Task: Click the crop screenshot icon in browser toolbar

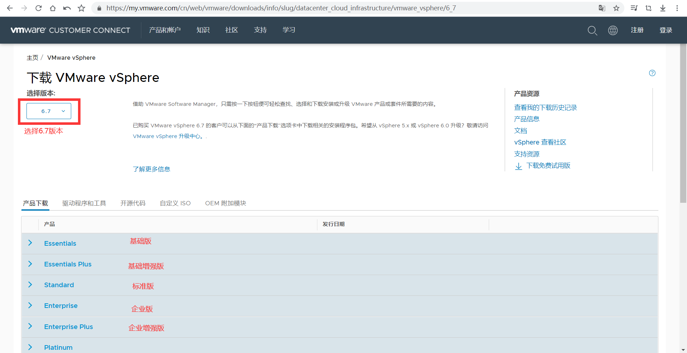Action: pyautogui.click(x=648, y=8)
